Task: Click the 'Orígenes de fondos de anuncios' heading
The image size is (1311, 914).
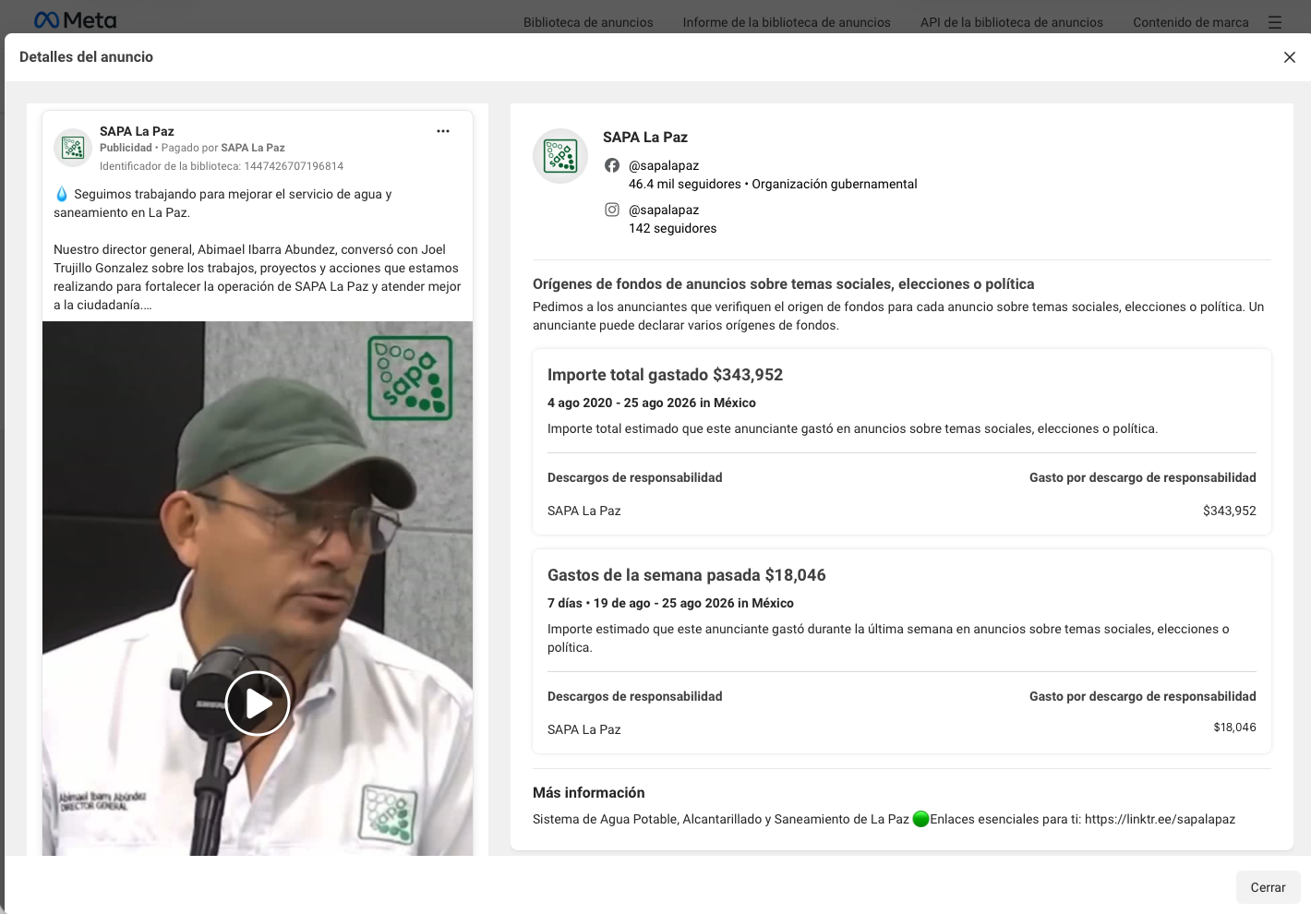Action: [783, 284]
